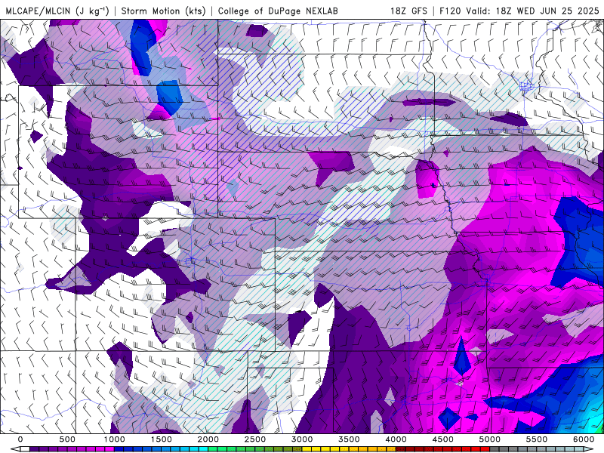Click the 6000 label on the color scale
Viewport: 604px width, 453px height.
pyautogui.click(x=584, y=439)
